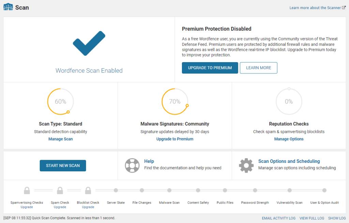
Task: Click the Scan page title
Action: 22,7
